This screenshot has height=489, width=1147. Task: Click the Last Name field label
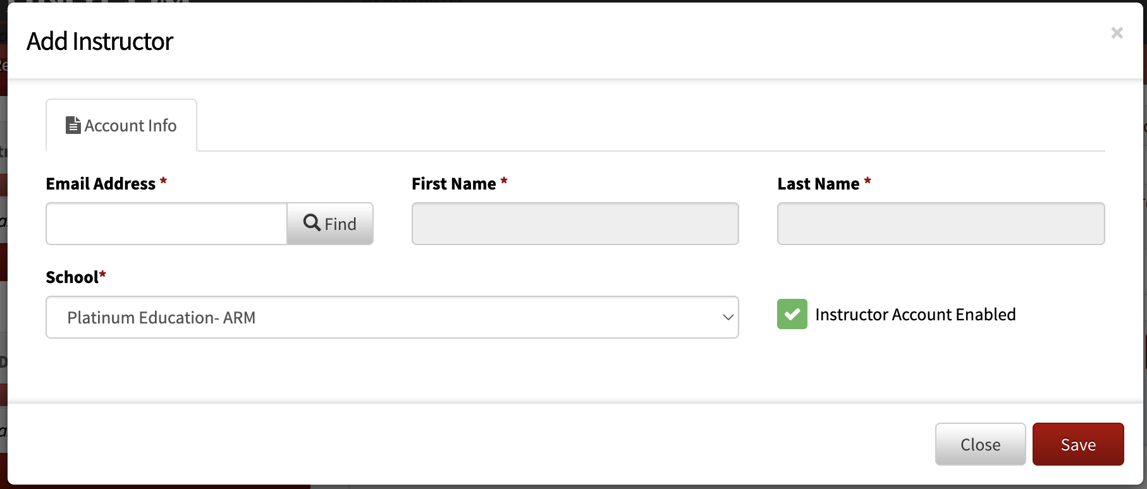818,184
